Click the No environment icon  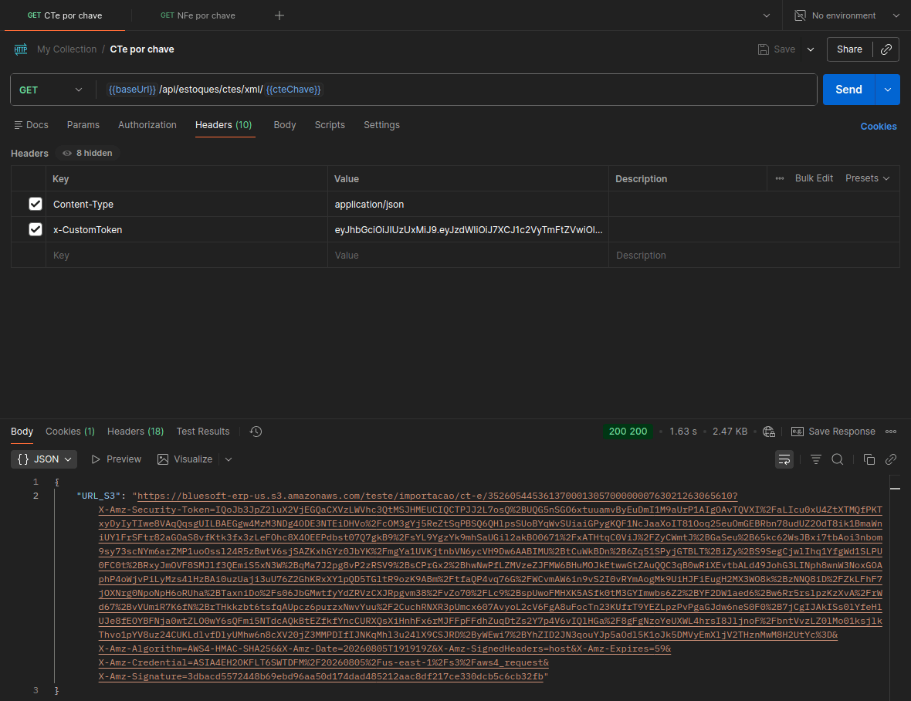pyautogui.click(x=800, y=15)
